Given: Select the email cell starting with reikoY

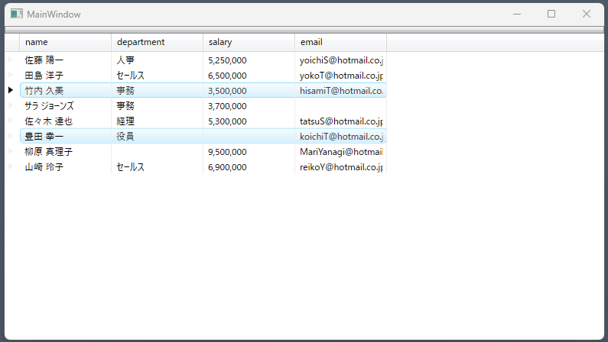Looking at the screenshot, I should click(341, 166).
